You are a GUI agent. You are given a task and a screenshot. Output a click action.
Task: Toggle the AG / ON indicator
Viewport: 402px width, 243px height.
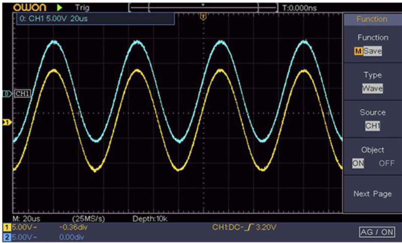(377, 232)
